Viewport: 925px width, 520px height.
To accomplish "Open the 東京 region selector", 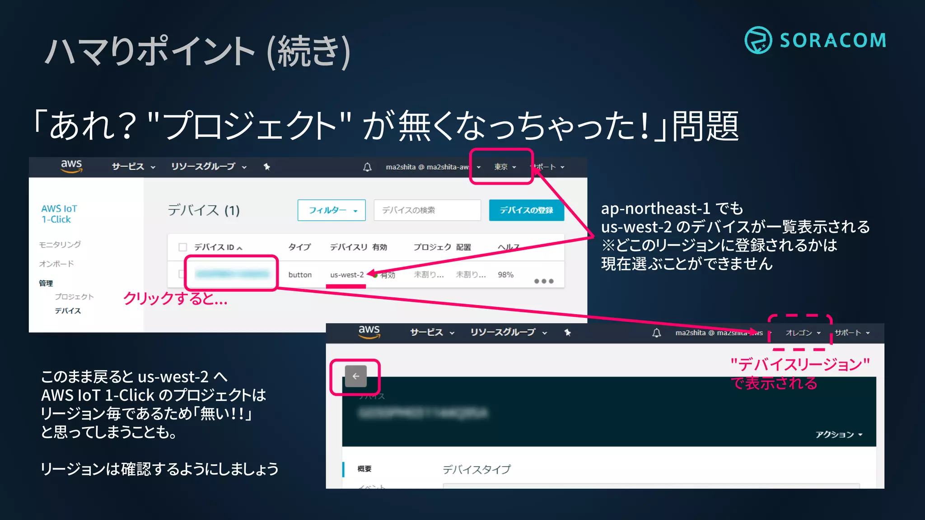I will (505, 167).
